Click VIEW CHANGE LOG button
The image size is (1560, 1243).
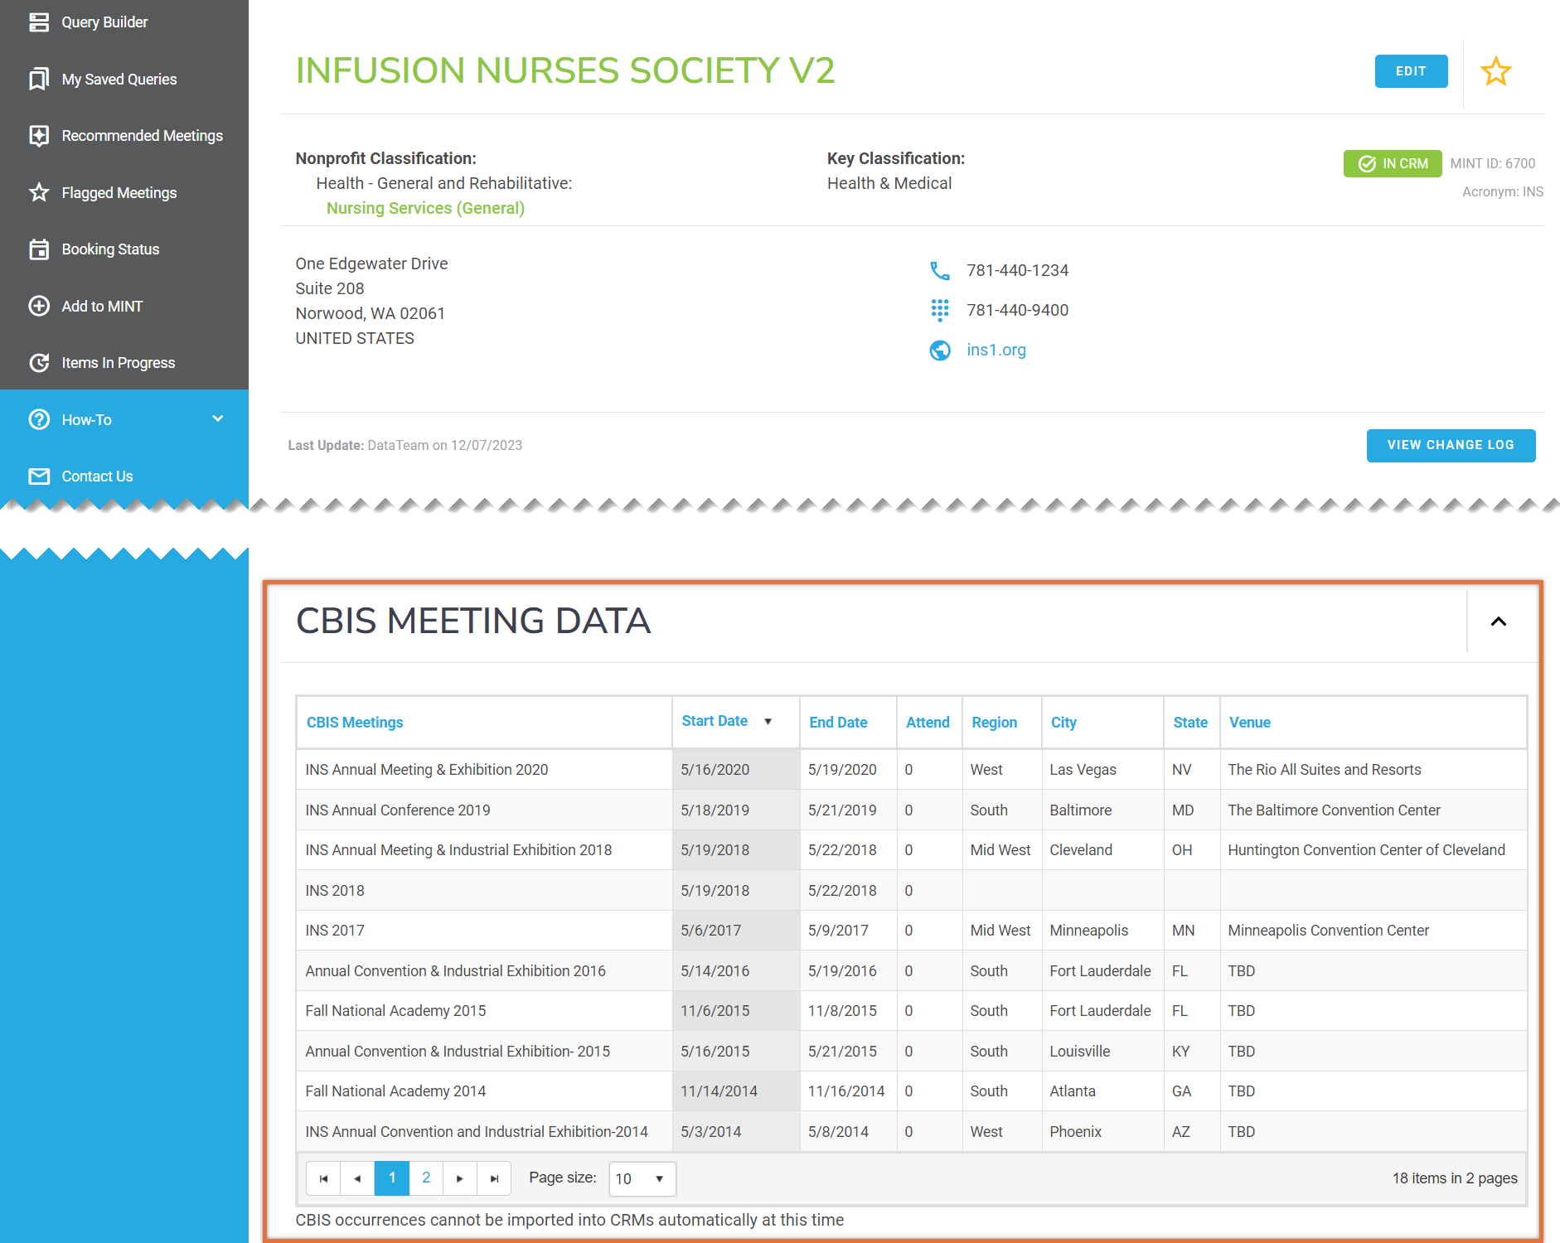click(1451, 445)
